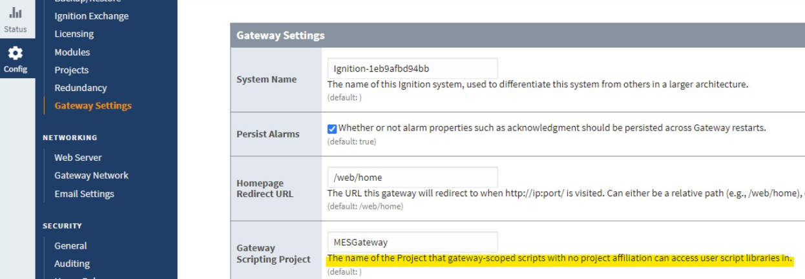
Task: Go to Email Settings page
Action: point(84,194)
